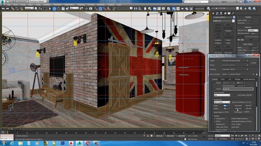The image size is (261, 146).
Task: Toggle the Percent Snap tool
Action: (104, 9)
